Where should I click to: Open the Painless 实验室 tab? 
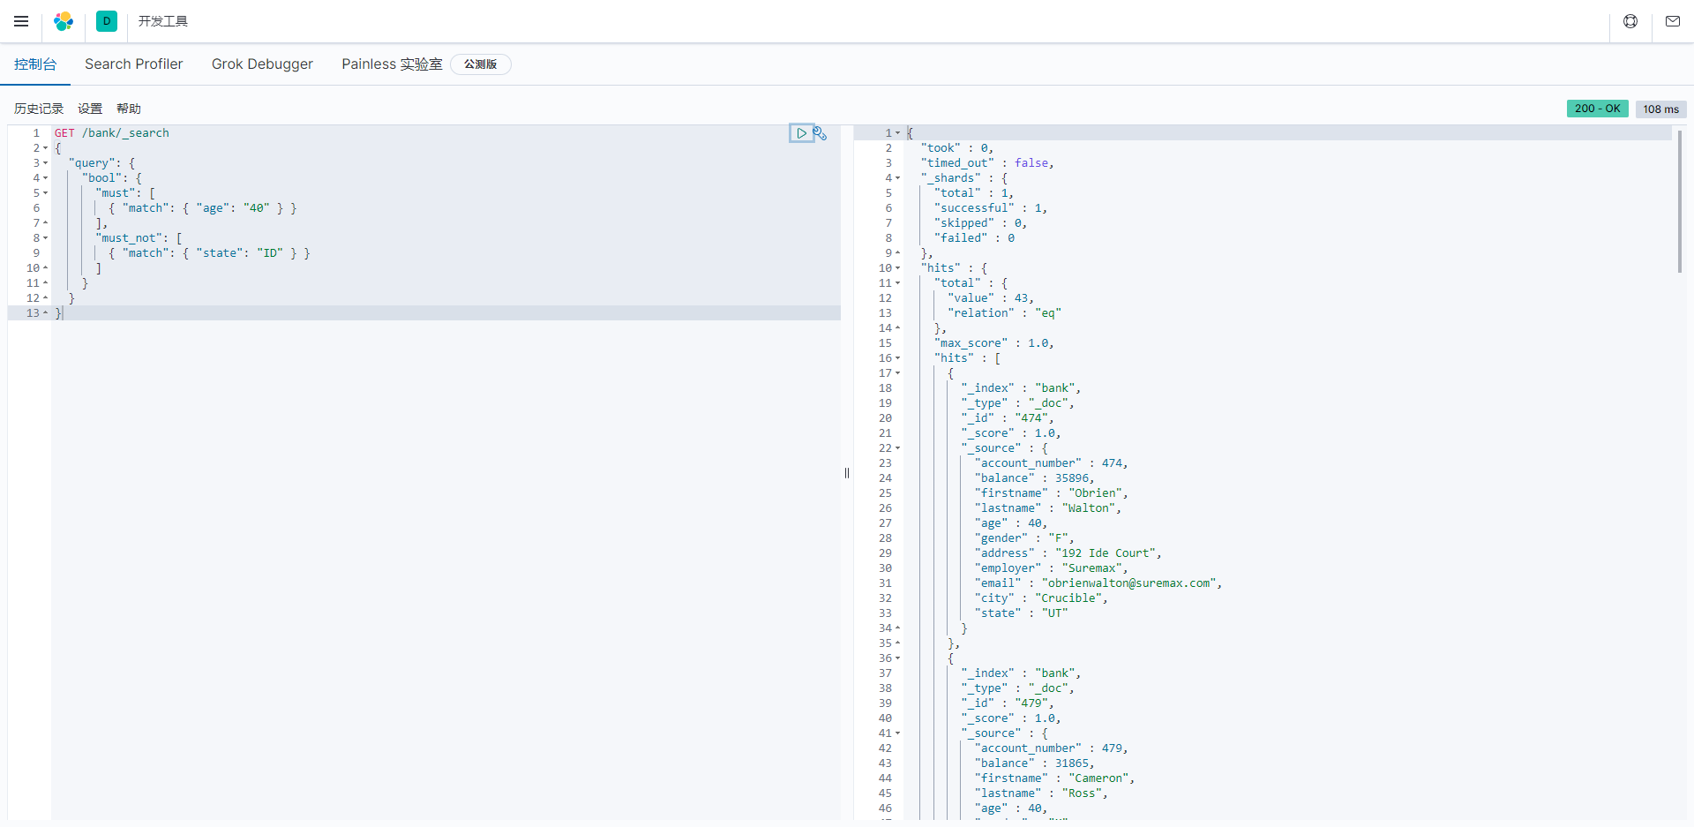[392, 64]
